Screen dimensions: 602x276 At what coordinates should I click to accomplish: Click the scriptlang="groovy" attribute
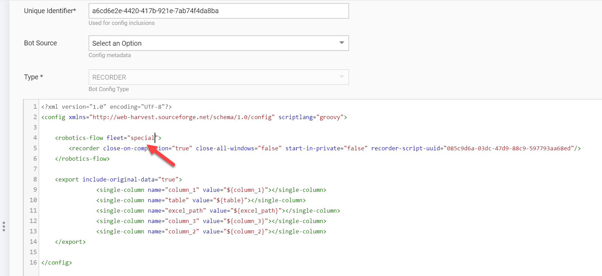pos(311,117)
